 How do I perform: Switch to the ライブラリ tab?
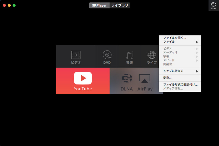[x=120, y=5]
